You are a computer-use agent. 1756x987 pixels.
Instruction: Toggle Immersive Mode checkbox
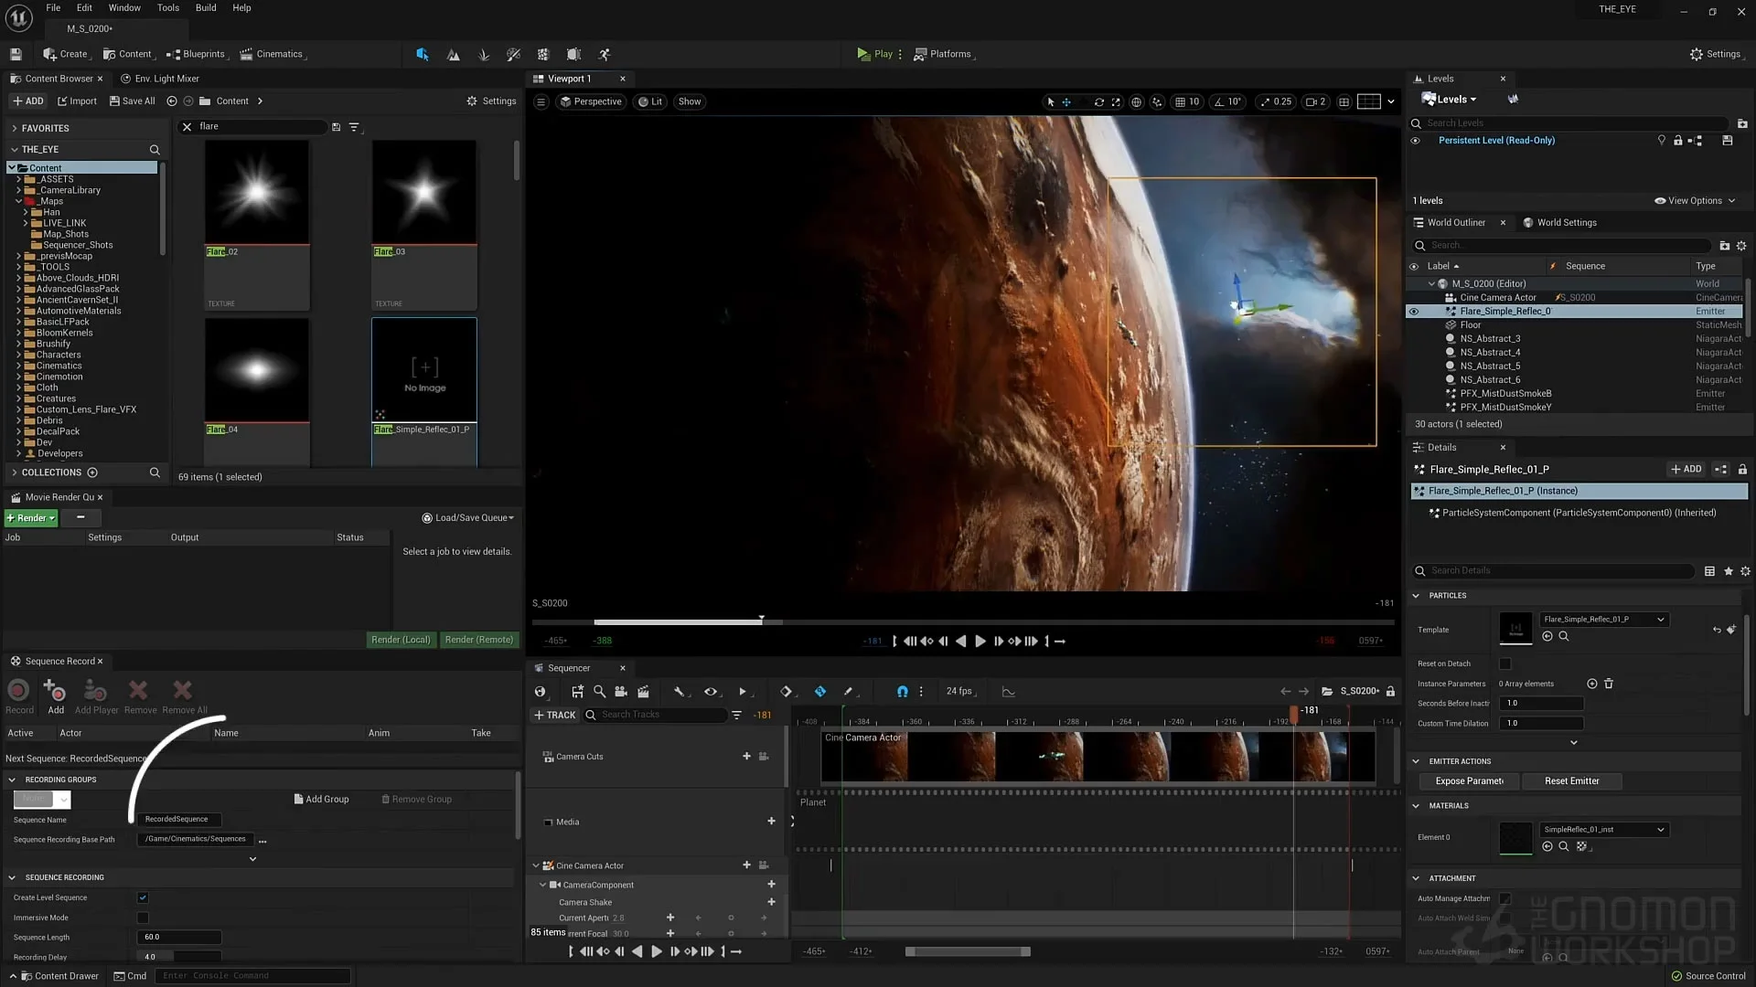(143, 918)
